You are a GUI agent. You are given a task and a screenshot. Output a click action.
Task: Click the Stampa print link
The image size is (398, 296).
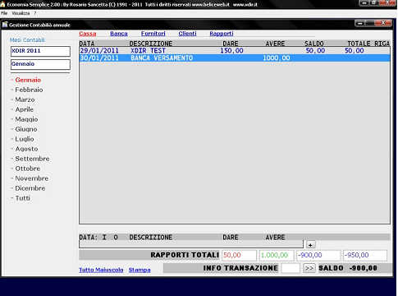140,270
